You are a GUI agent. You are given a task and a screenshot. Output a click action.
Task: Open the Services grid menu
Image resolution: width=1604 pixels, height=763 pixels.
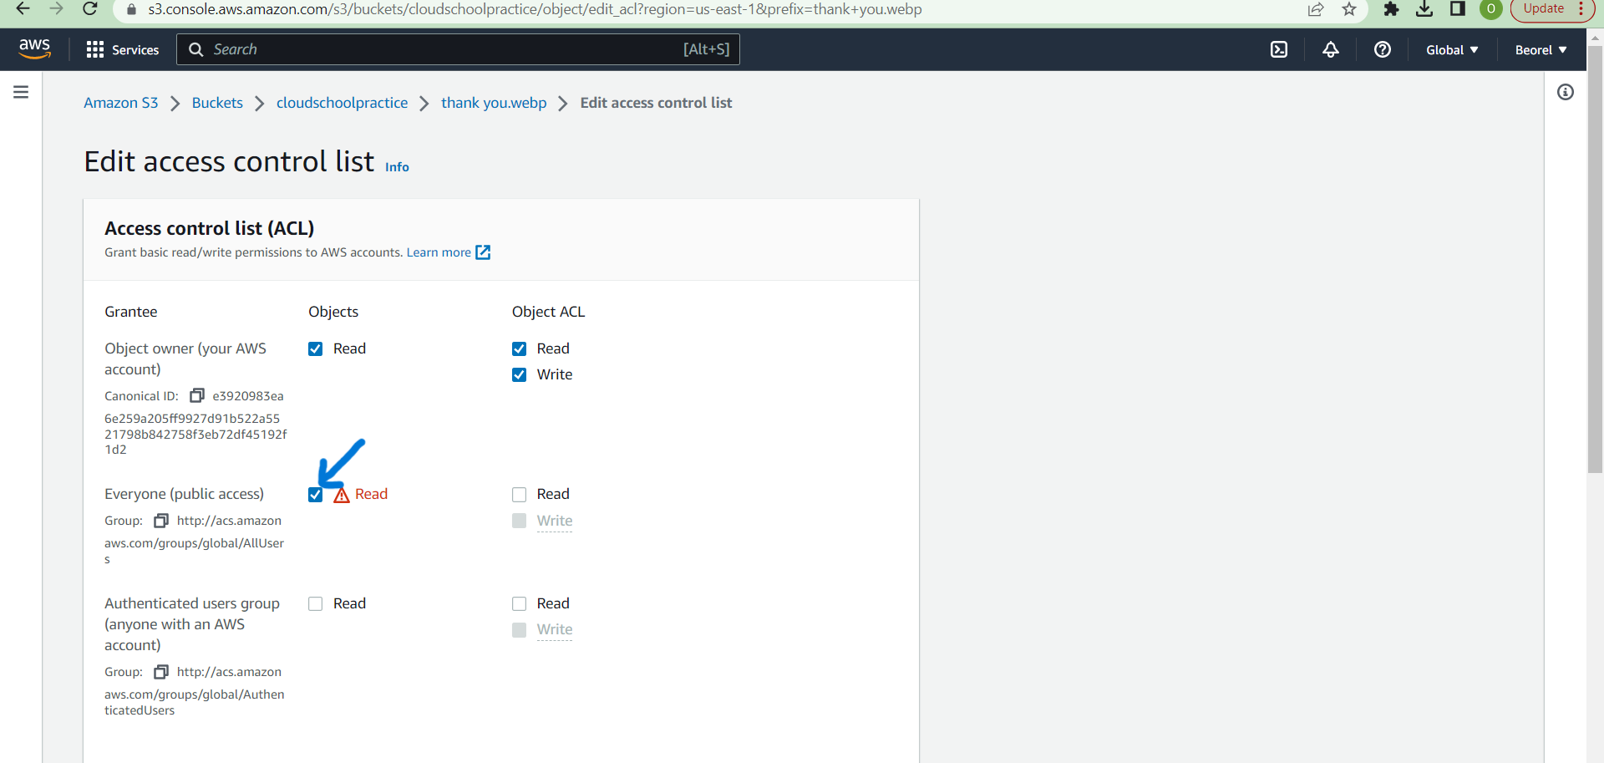click(95, 50)
